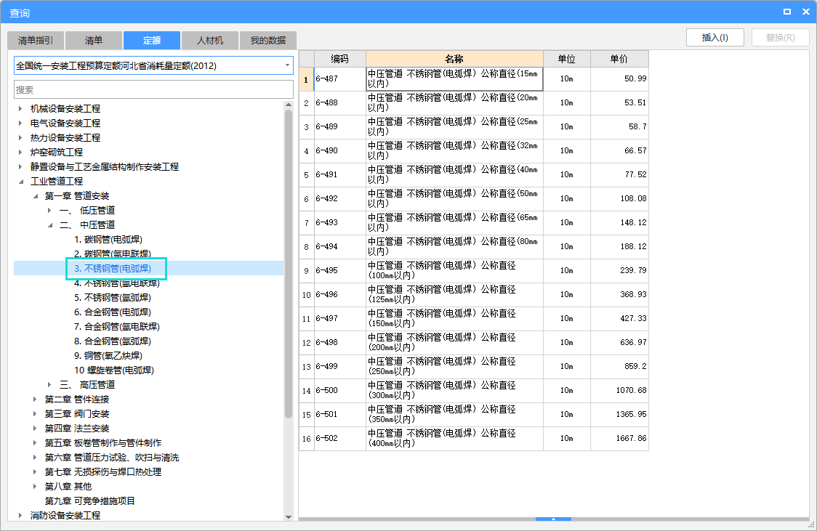Image resolution: width=817 pixels, height=531 pixels.
Task: Close the 查询 dialog
Action: (805, 12)
